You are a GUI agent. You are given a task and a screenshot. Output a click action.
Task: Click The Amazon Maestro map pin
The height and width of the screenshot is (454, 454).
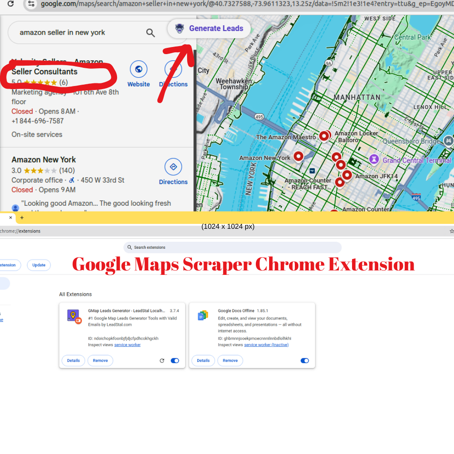324,136
